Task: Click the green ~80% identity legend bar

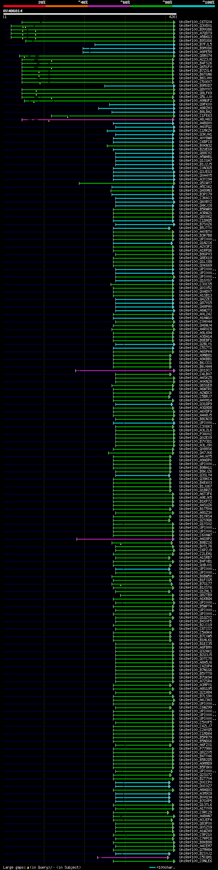Action: (151, 6)
